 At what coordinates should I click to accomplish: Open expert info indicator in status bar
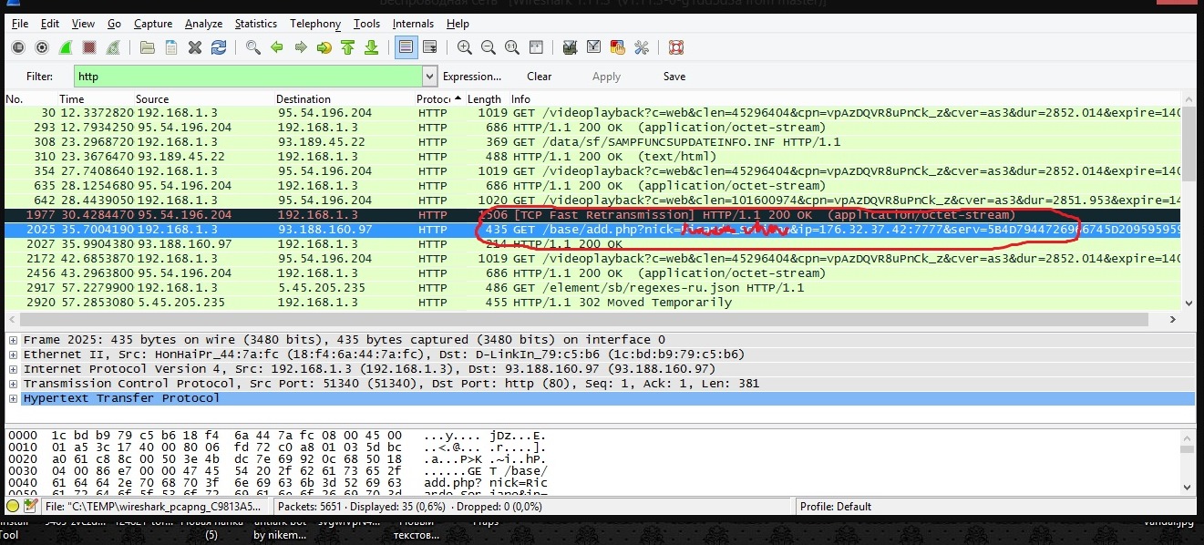13,506
